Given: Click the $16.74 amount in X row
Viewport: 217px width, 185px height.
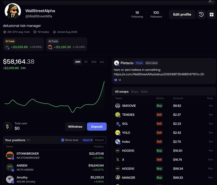Looking at the screenshot, I should pyautogui.click(x=177, y=160).
